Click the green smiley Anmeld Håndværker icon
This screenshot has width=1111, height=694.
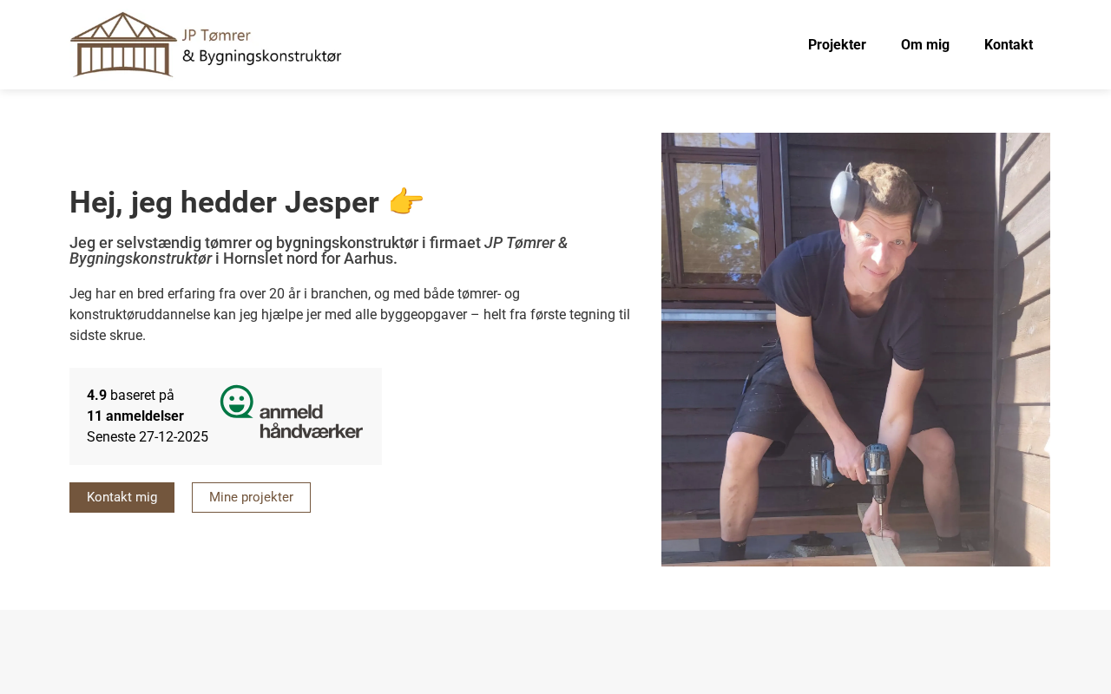coord(237,402)
